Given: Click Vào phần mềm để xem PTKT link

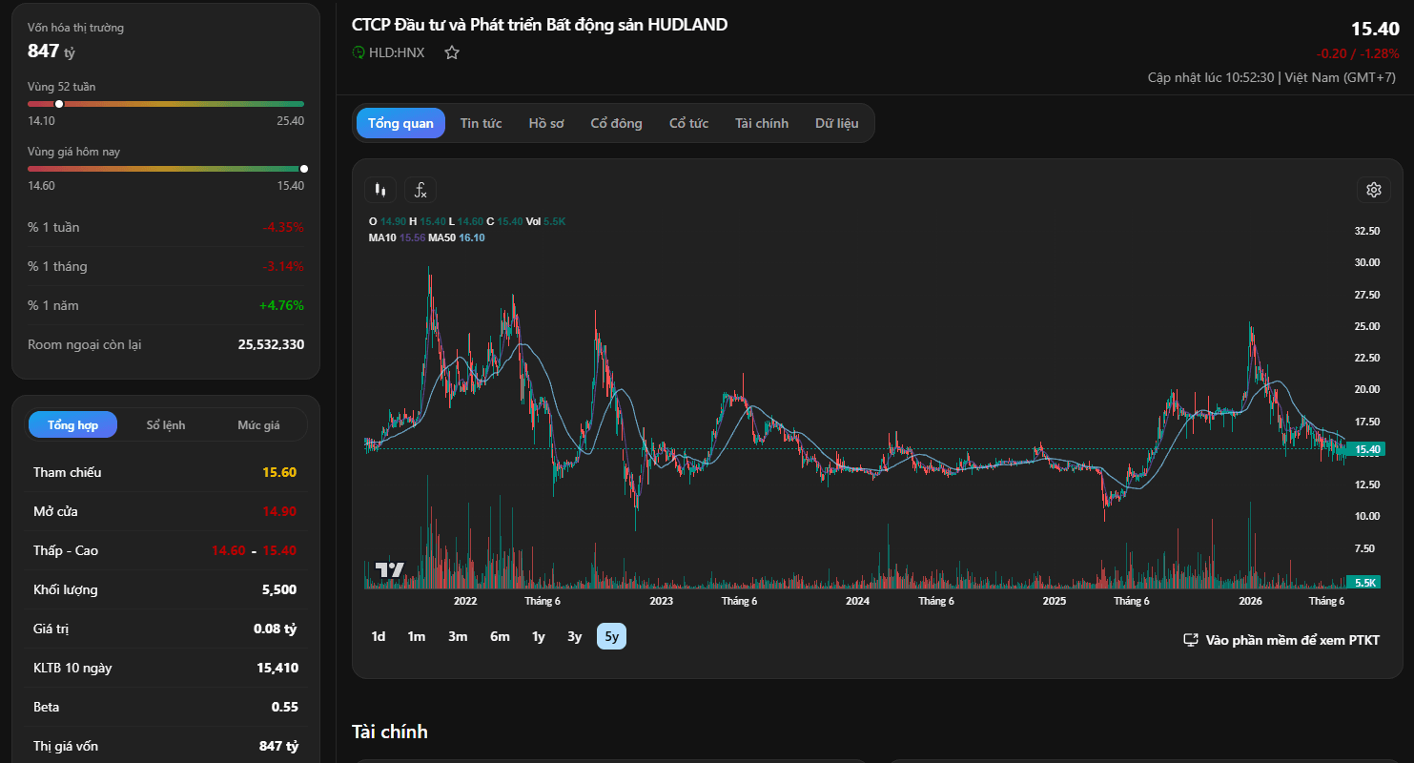Looking at the screenshot, I should click(x=1292, y=640).
